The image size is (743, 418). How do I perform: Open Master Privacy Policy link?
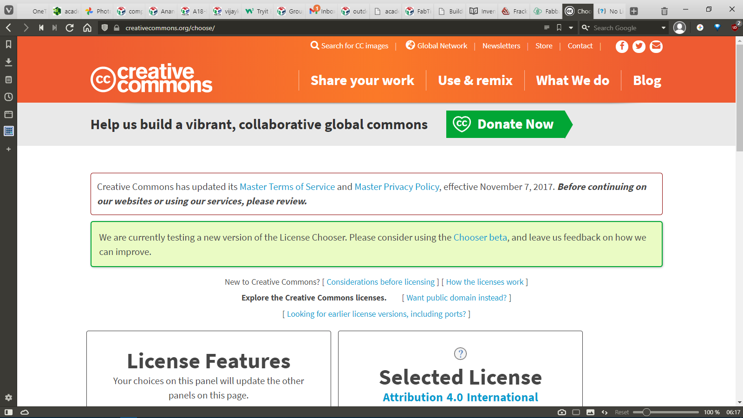(x=397, y=187)
